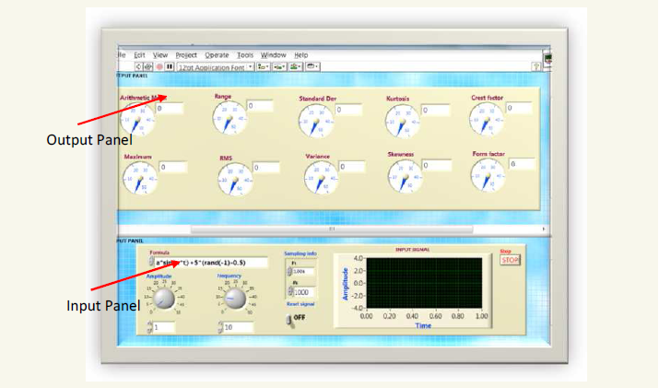
Task: Click the Input Signal graph plot area
Action: [x=424, y=283]
